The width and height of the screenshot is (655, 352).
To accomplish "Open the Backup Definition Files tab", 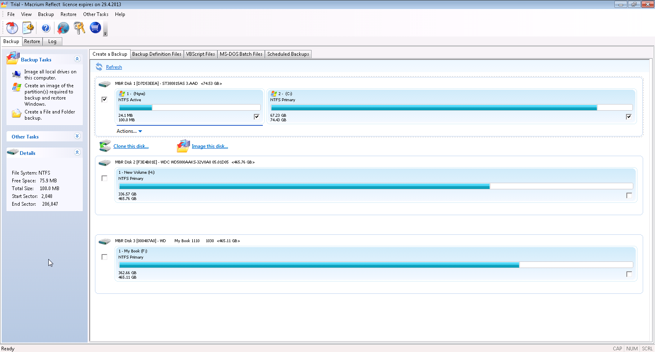I will tap(157, 54).
